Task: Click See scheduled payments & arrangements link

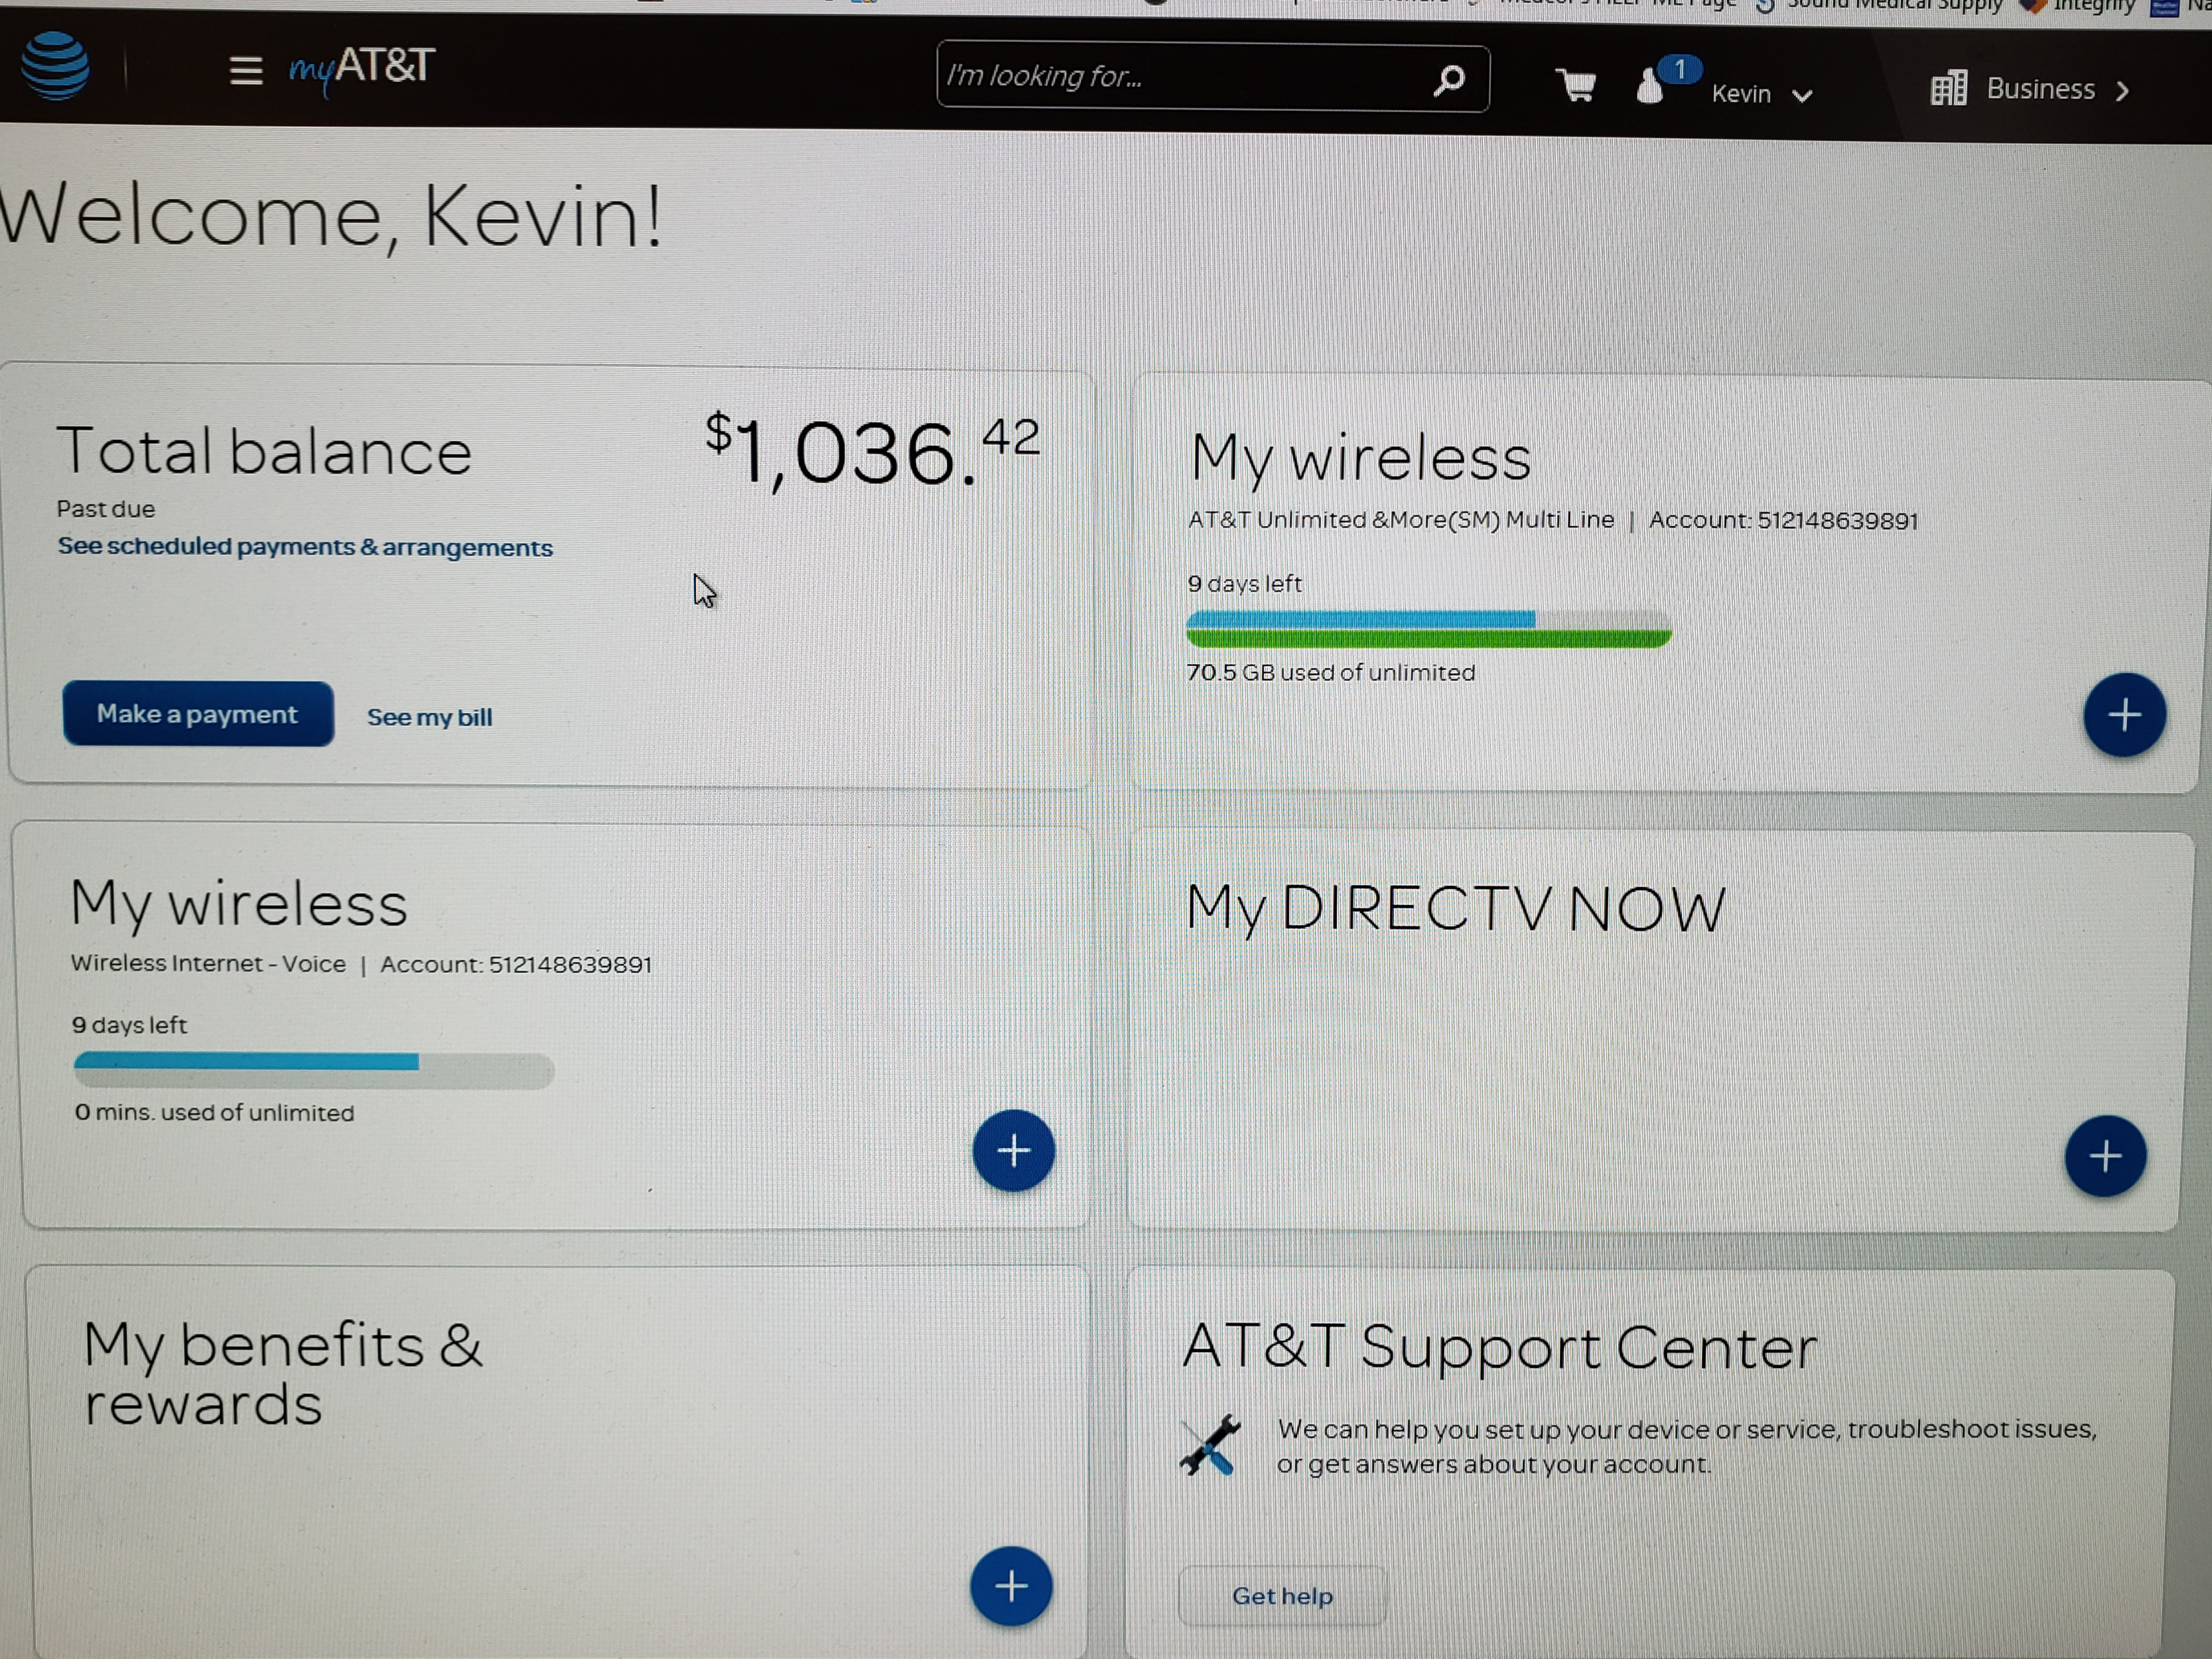Action: tap(305, 547)
